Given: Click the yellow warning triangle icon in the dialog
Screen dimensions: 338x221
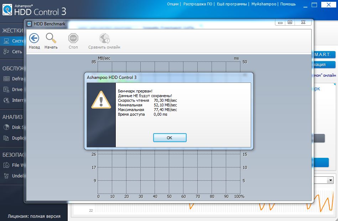Looking at the screenshot, I should [101, 100].
